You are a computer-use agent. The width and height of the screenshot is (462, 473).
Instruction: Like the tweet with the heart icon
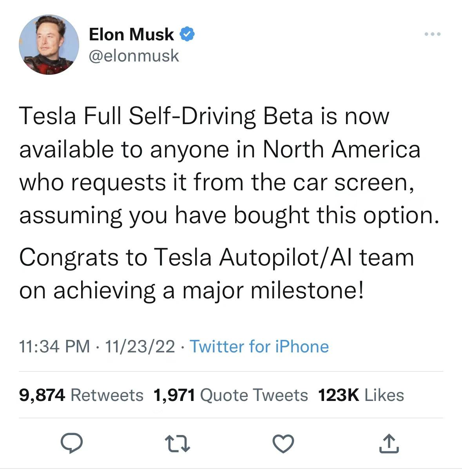(283, 444)
